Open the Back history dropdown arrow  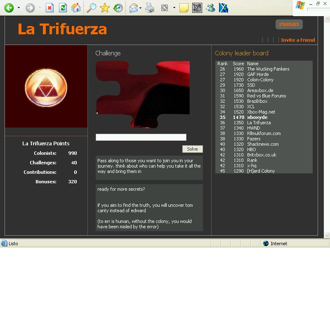[x=19, y=8]
